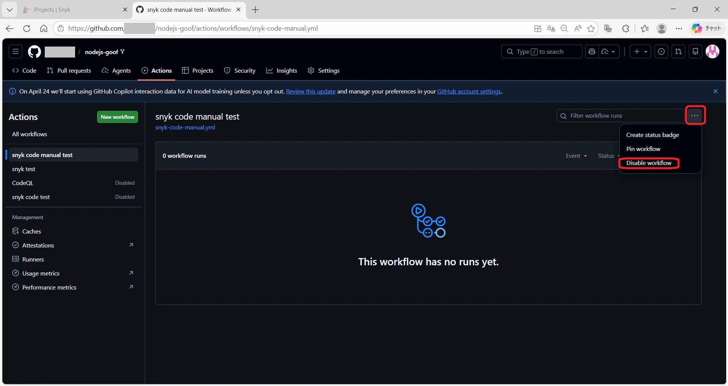Select the snyk code manual test workflow
The height and width of the screenshot is (386, 728).
(x=73, y=155)
